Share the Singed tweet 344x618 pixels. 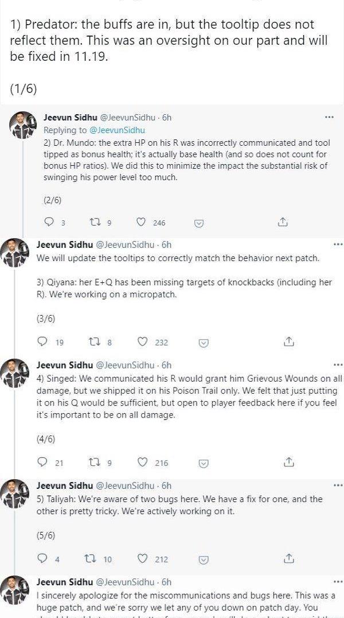(x=289, y=461)
